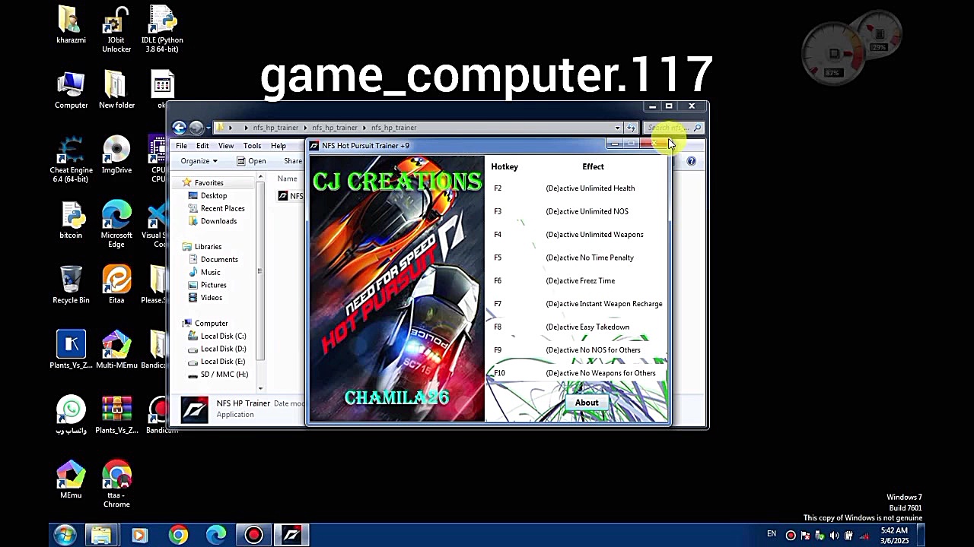Click the Explorer refresh address button

[x=630, y=128]
